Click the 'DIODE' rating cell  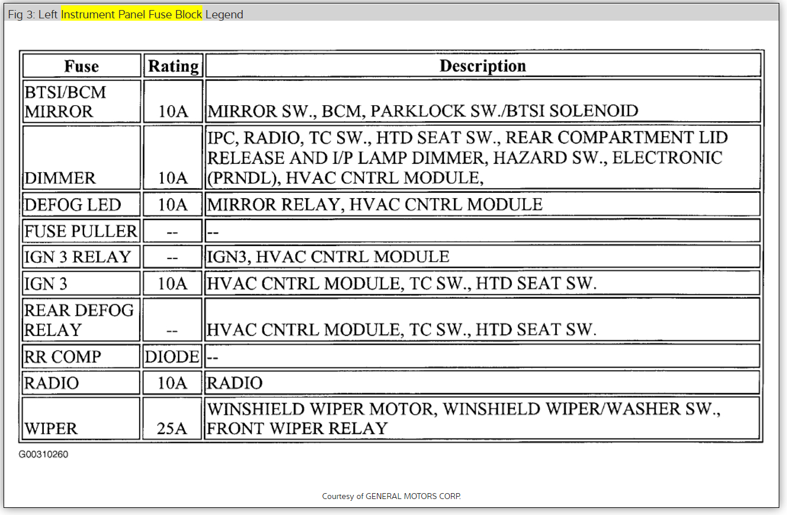(x=173, y=357)
